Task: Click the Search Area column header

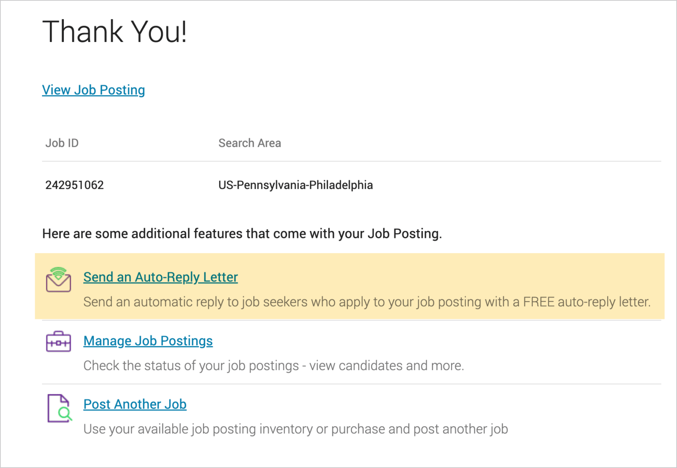Action: (x=250, y=143)
